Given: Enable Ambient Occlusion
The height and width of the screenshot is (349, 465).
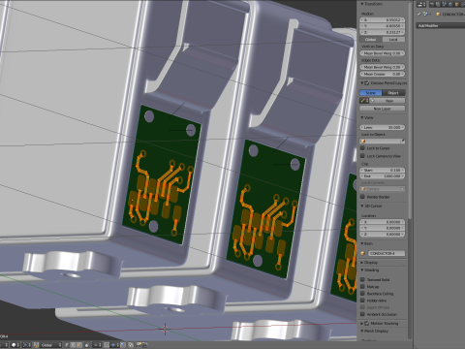Looking at the screenshot, I should [x=362, y=314].
